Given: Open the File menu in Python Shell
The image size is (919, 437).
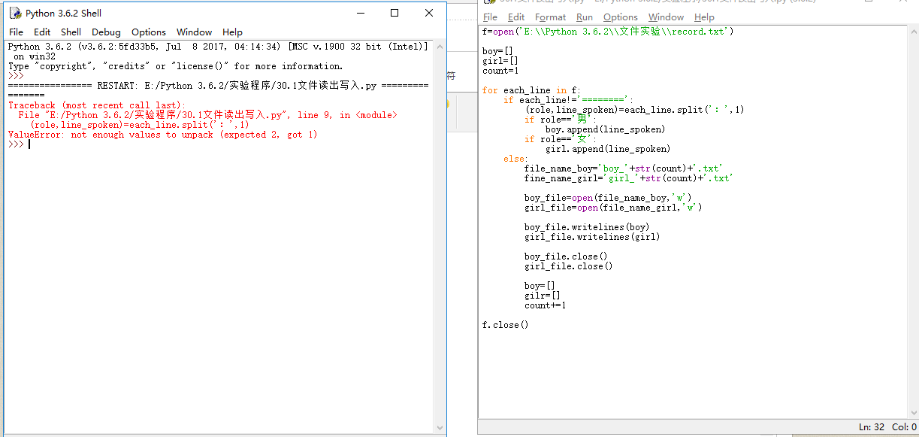Looking at the screenshot, I should click(x=16, y=32).
